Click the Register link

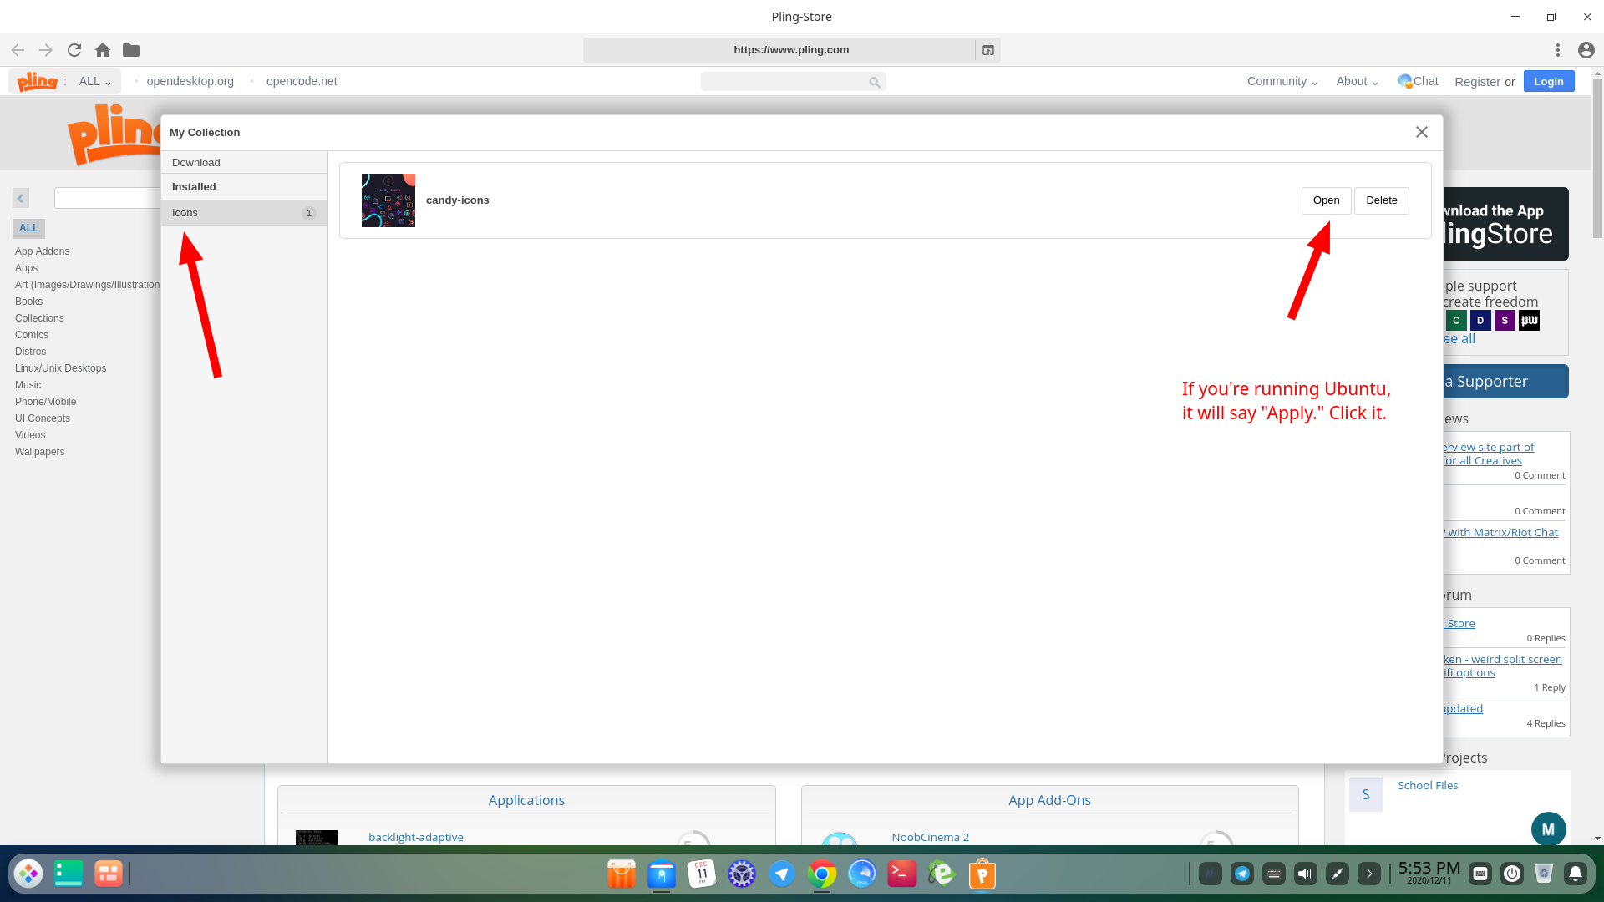pyautogui.click(x=1477, y=82)
